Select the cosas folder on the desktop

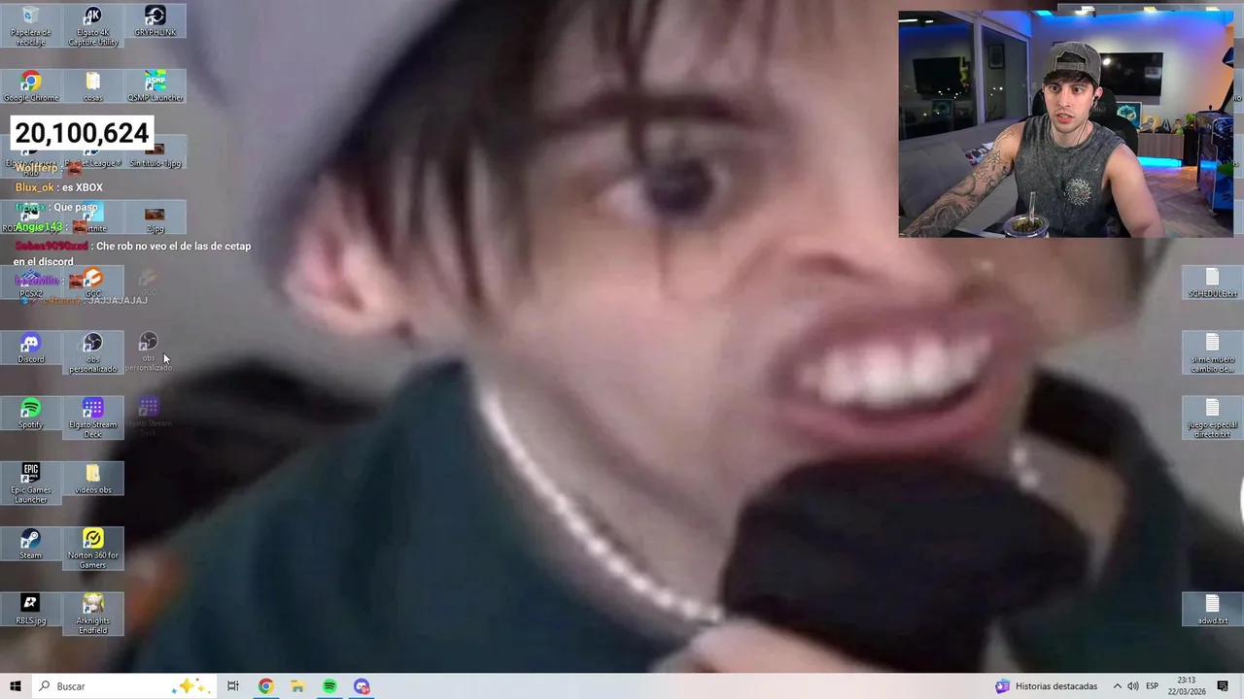(x=93, y=86)
